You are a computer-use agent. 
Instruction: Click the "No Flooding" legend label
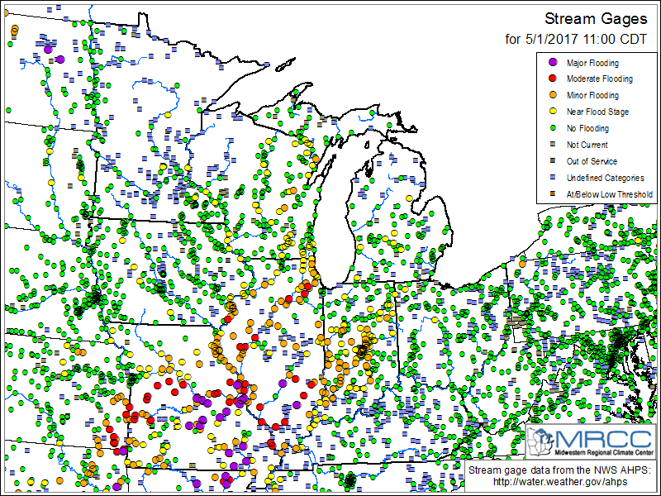pos(587,128)
